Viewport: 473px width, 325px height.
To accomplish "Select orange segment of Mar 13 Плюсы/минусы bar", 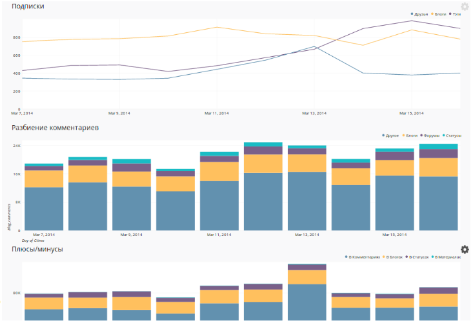I will 307,277.
